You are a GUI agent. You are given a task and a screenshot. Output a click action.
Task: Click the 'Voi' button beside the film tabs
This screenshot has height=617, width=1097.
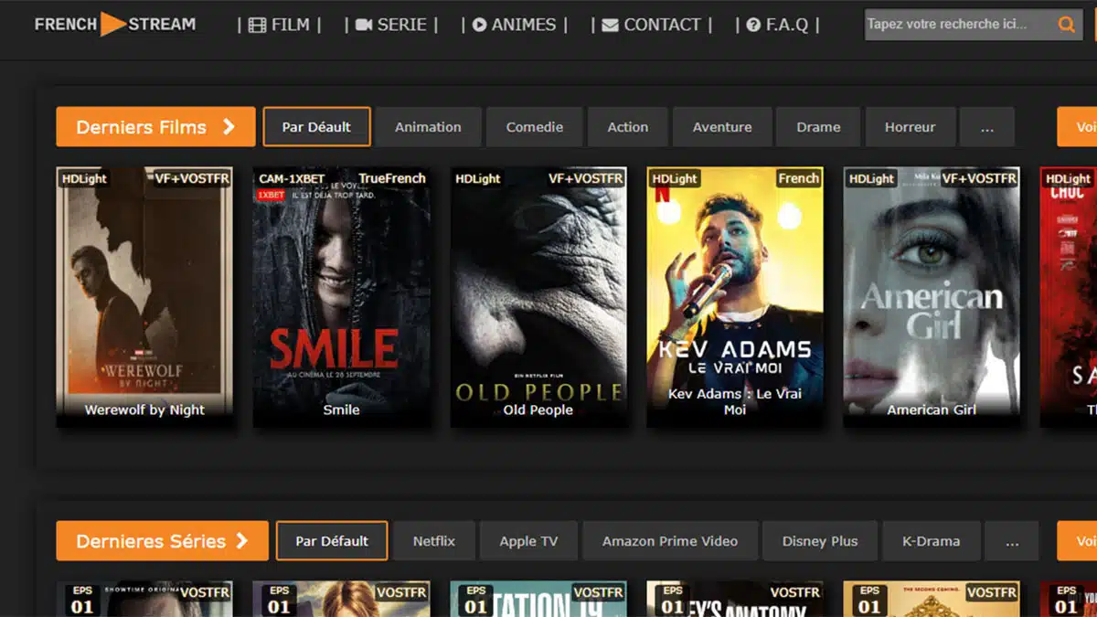point(1077,127)
